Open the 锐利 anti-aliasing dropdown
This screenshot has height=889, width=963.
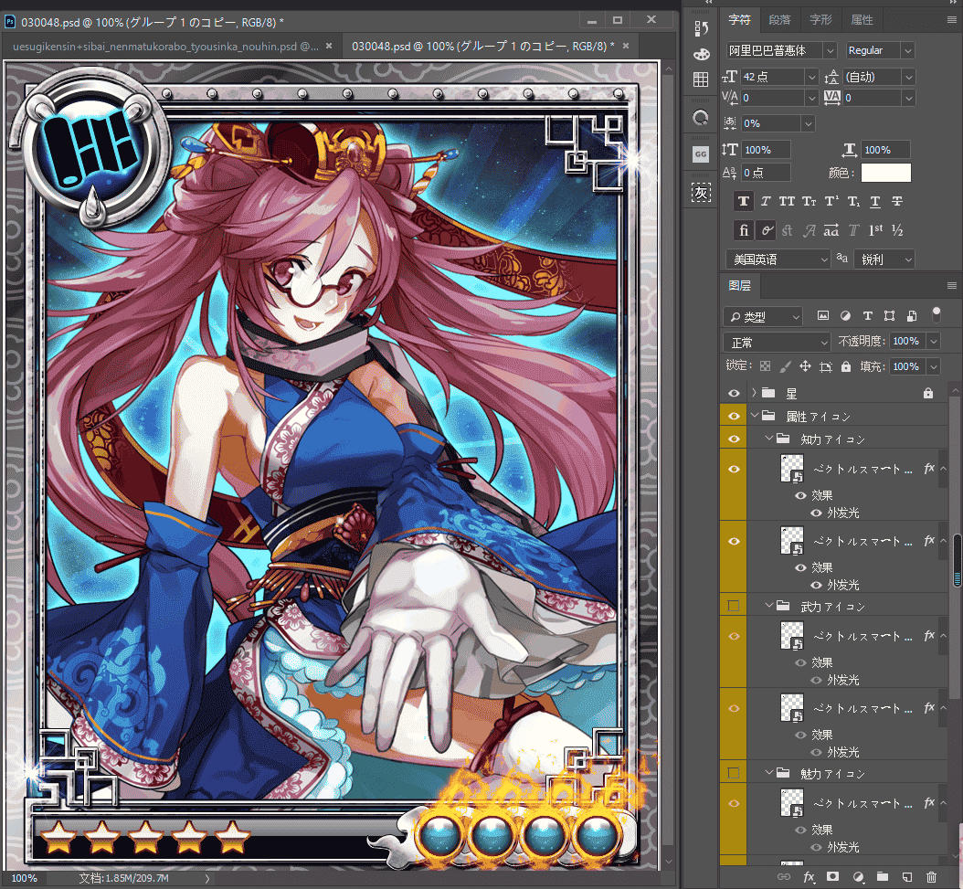(884, 259)
